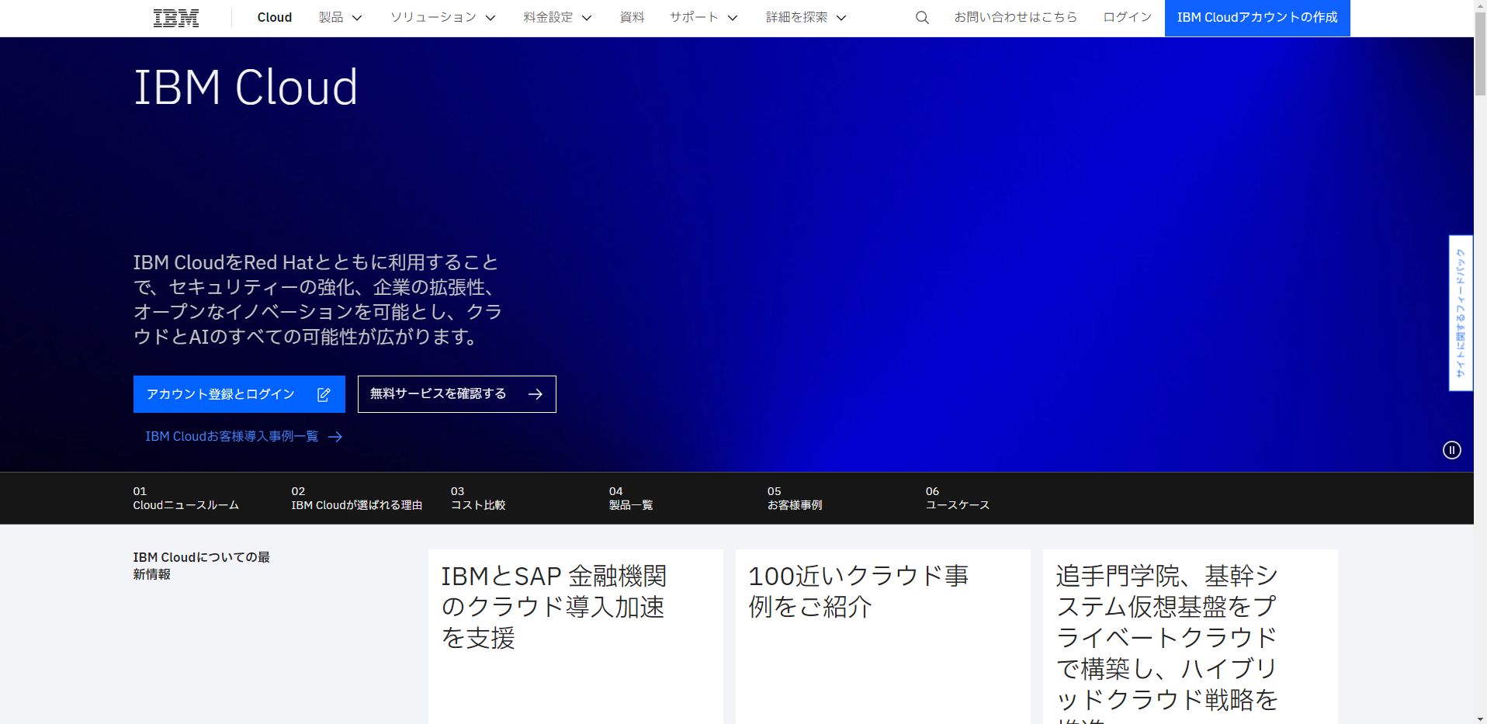Pause the hero banner animation

click(1451, 450)
